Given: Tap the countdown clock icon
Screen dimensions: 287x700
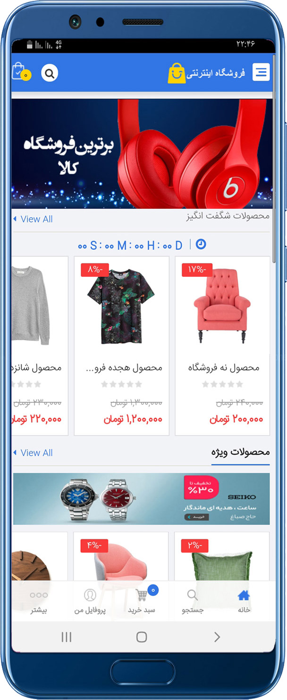Looking at the screenshot, I should (x=201, y=244).
